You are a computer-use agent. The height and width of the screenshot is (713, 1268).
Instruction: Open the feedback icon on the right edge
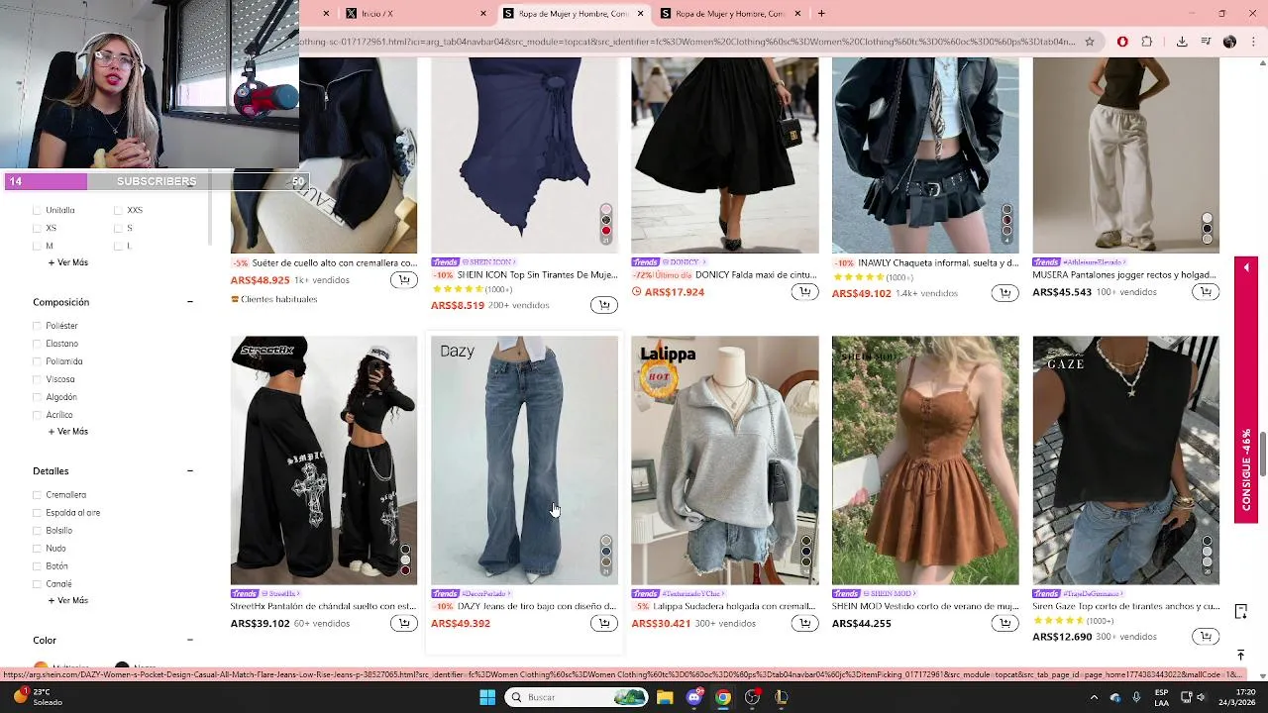pos(1240,611)
